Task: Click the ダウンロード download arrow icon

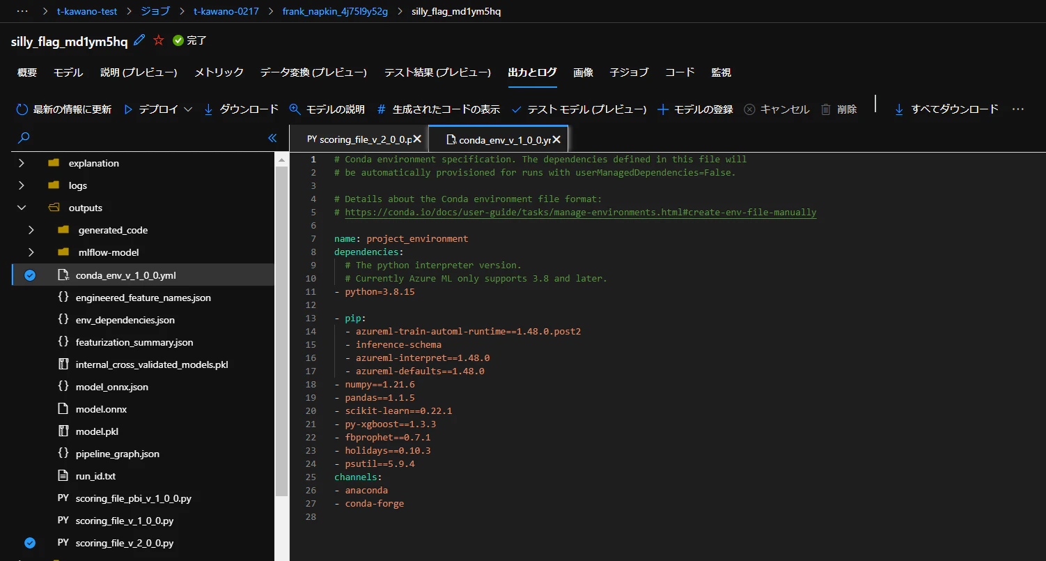Action: [208, 109]
